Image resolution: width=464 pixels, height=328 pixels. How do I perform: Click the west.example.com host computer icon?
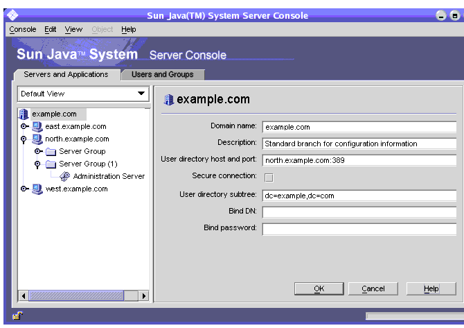(37, 189)
